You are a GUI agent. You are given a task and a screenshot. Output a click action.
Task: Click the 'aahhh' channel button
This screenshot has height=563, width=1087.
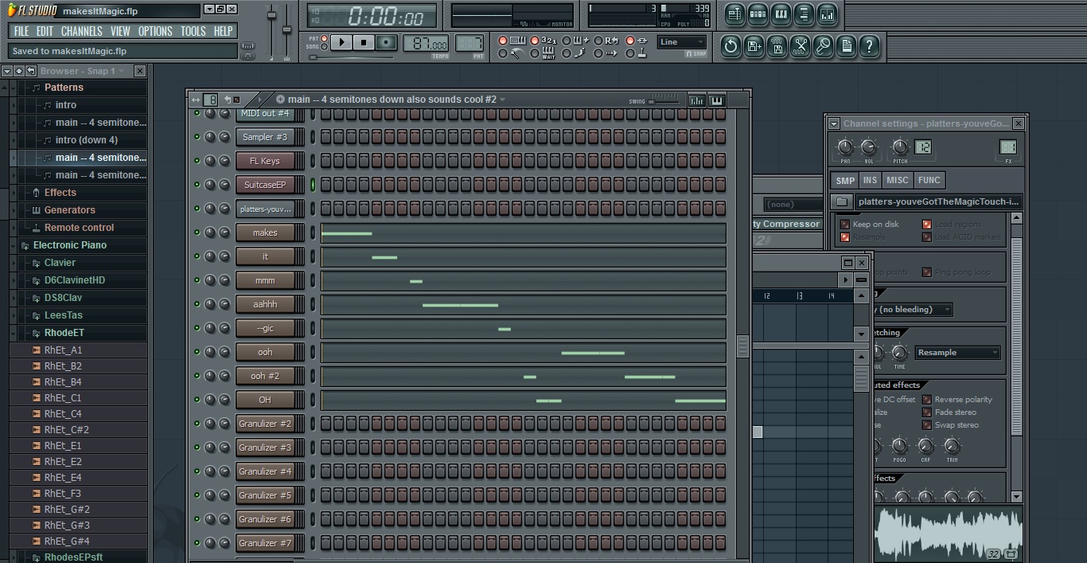pyautogui.click(x=265, y=304)
